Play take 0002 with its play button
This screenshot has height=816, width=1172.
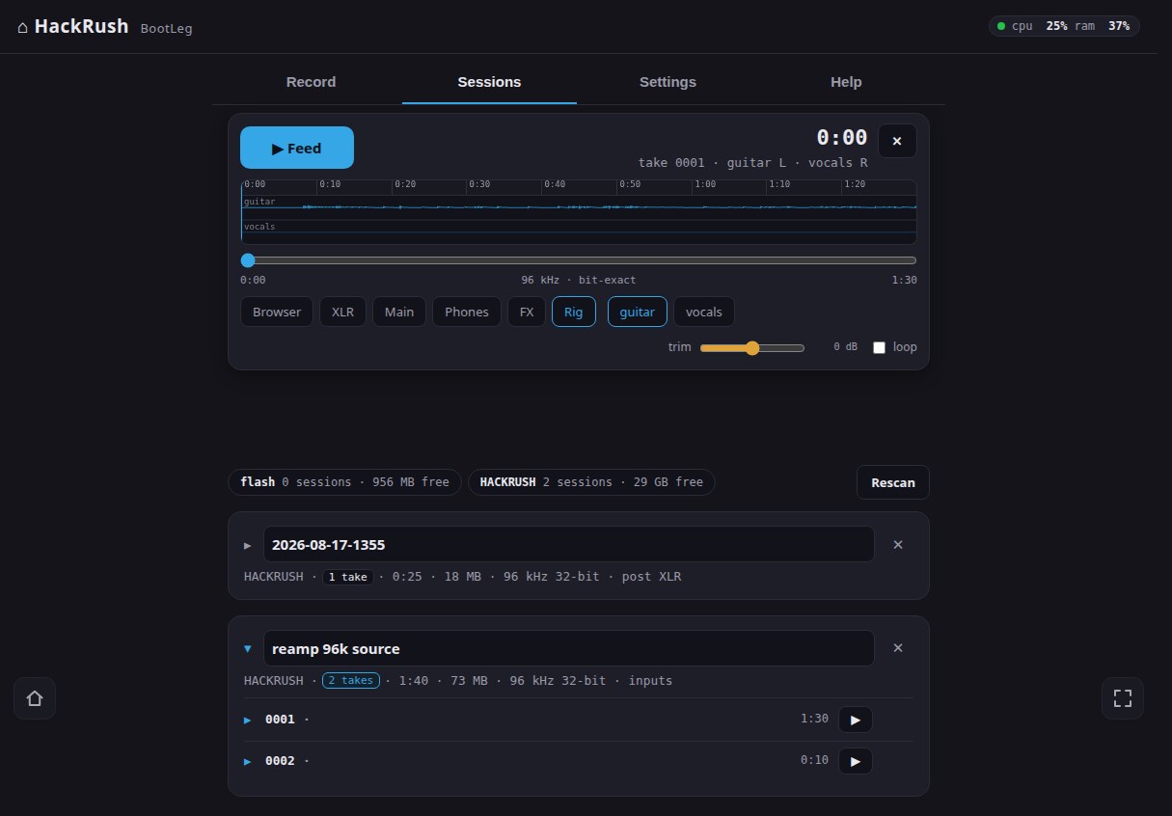[x=856, y=760]
